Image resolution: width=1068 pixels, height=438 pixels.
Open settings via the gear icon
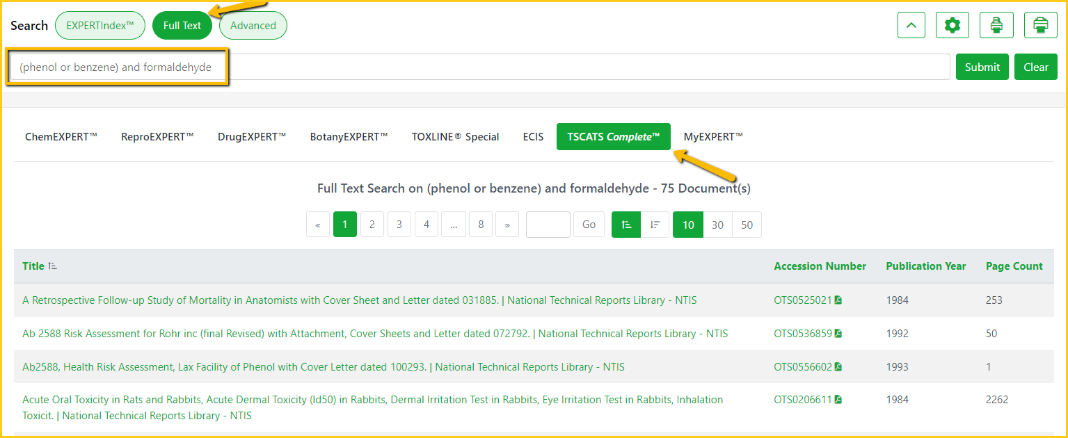tap(952, 26)
